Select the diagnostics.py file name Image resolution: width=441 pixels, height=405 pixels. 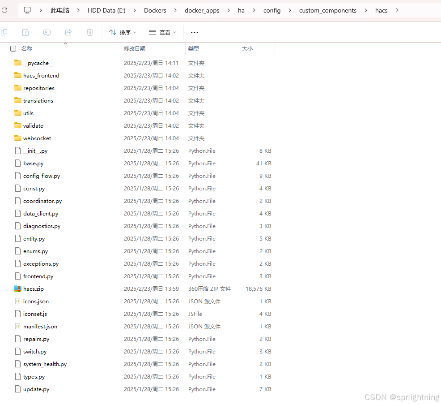pos(42,226)
